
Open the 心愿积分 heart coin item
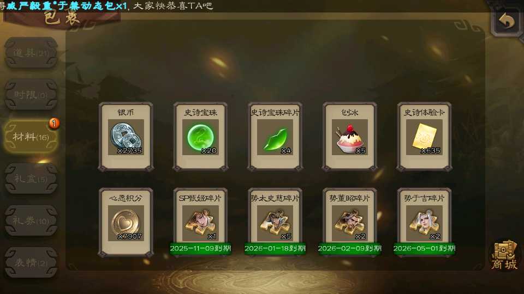126,222
